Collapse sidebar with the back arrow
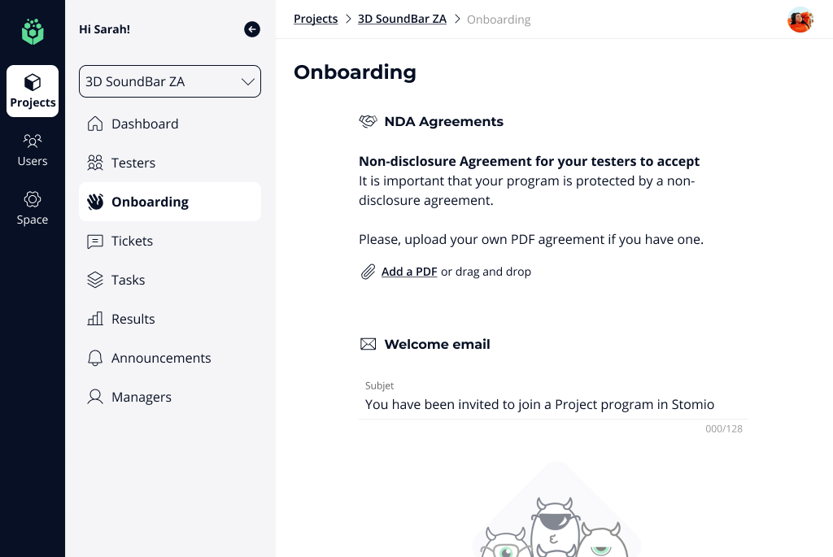Screen dimensions: 833x557 (x=252, y=29)
